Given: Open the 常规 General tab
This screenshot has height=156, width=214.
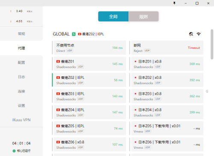Looking at the screenshot, I should [x=21, y=34].
